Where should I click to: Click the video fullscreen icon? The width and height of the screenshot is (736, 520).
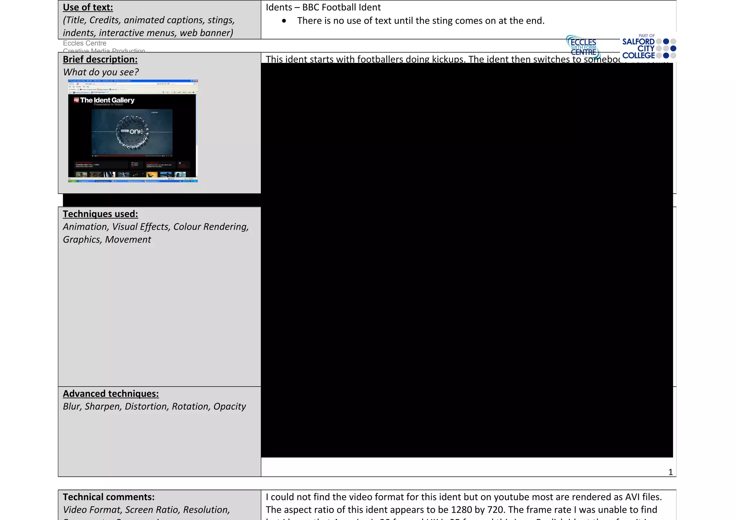171,156
